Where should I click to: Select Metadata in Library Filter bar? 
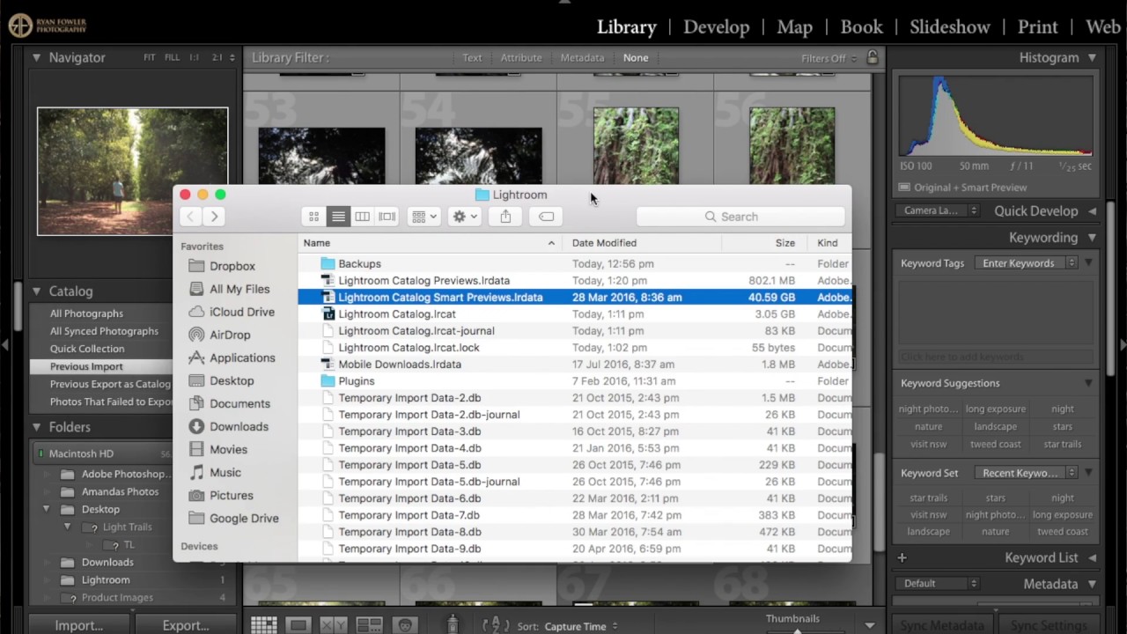tap(582, 58)
